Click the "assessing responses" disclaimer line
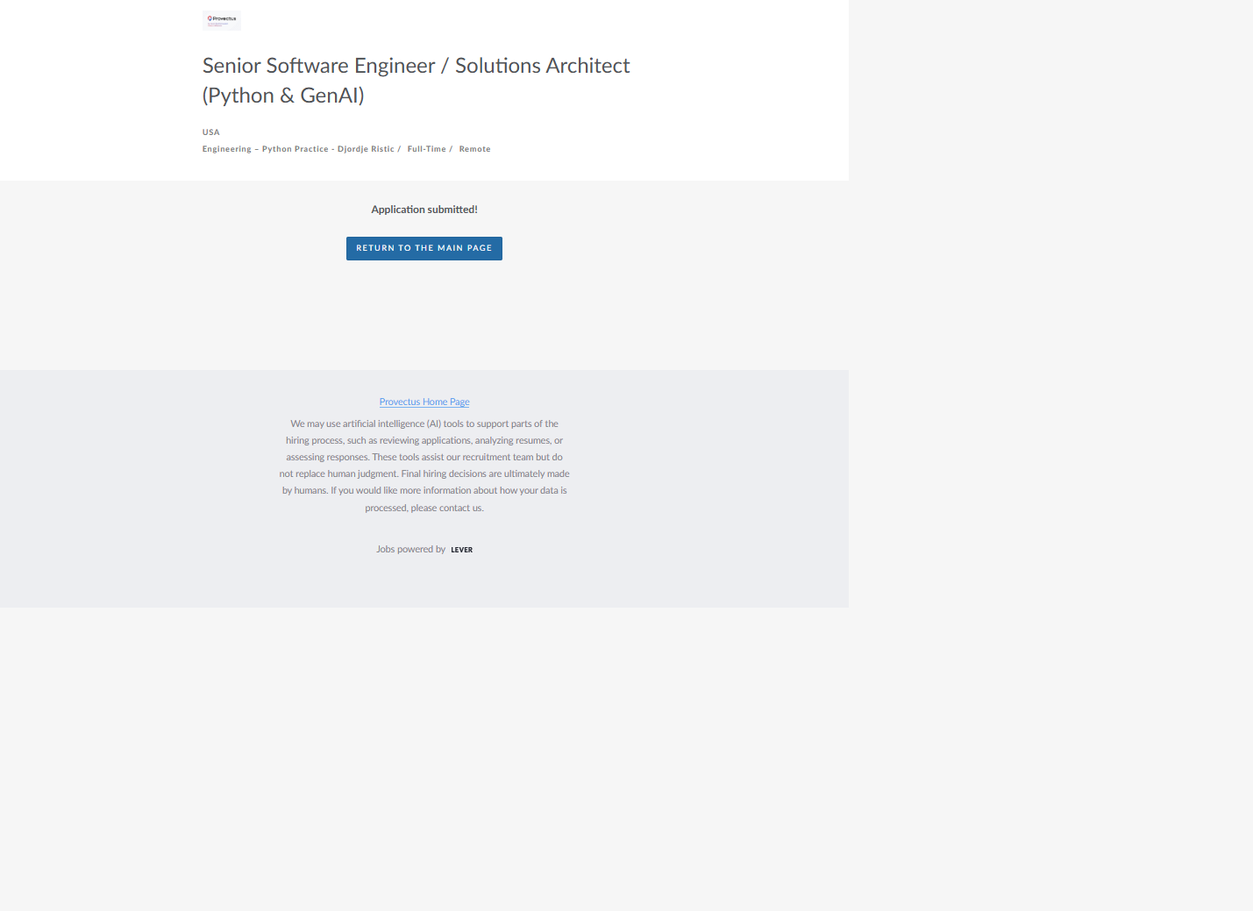Viewport: 1253px width, 911px height. point(327,457)
